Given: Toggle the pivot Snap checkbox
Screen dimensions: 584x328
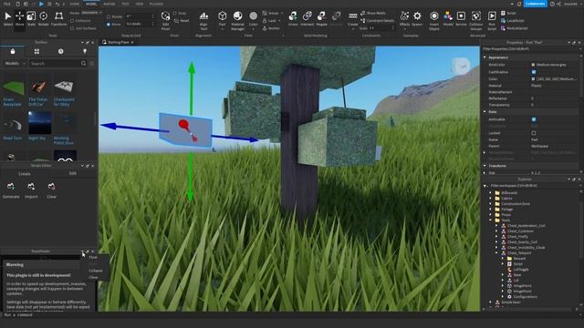Looking at the screenshot, I should pyautogui.click(x=174, y=13).
